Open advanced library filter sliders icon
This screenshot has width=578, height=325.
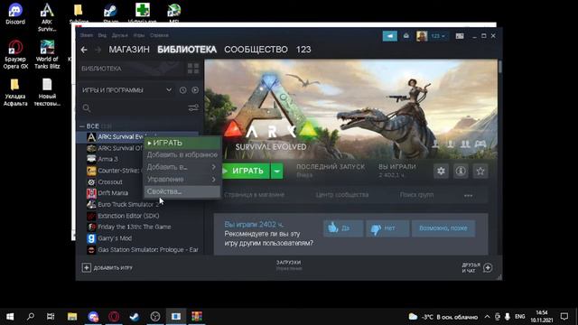(193, 108)
